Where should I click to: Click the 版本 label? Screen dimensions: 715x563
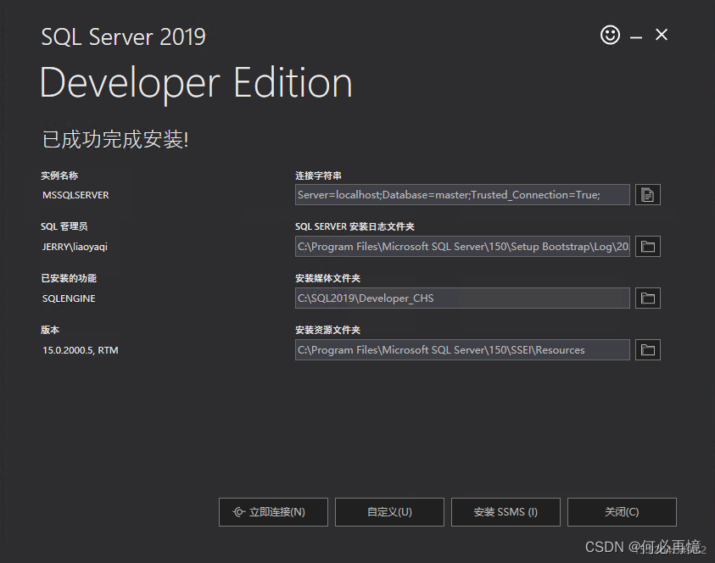coord(50,330)
